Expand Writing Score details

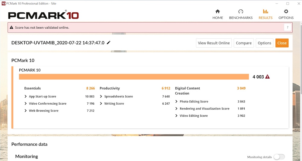click(x=101, y=103)
